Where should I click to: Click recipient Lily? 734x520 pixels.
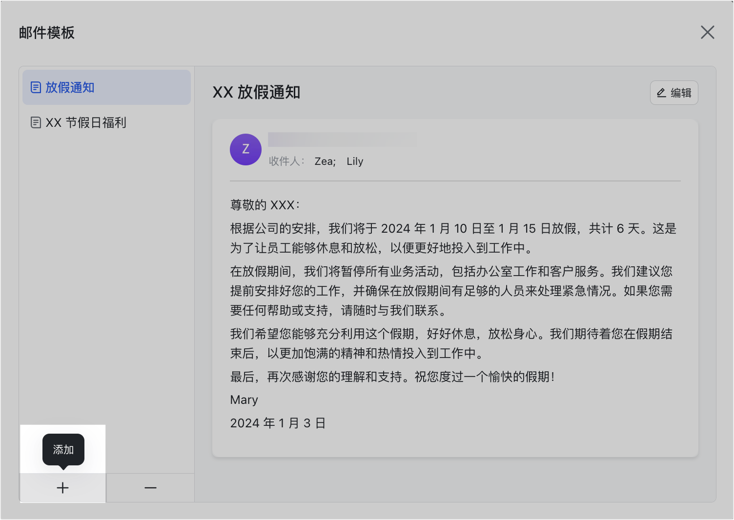coord(355,161)
